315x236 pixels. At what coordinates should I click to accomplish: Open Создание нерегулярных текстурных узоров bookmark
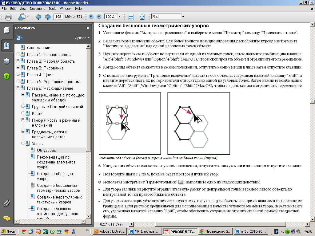(x=59, y=199)
